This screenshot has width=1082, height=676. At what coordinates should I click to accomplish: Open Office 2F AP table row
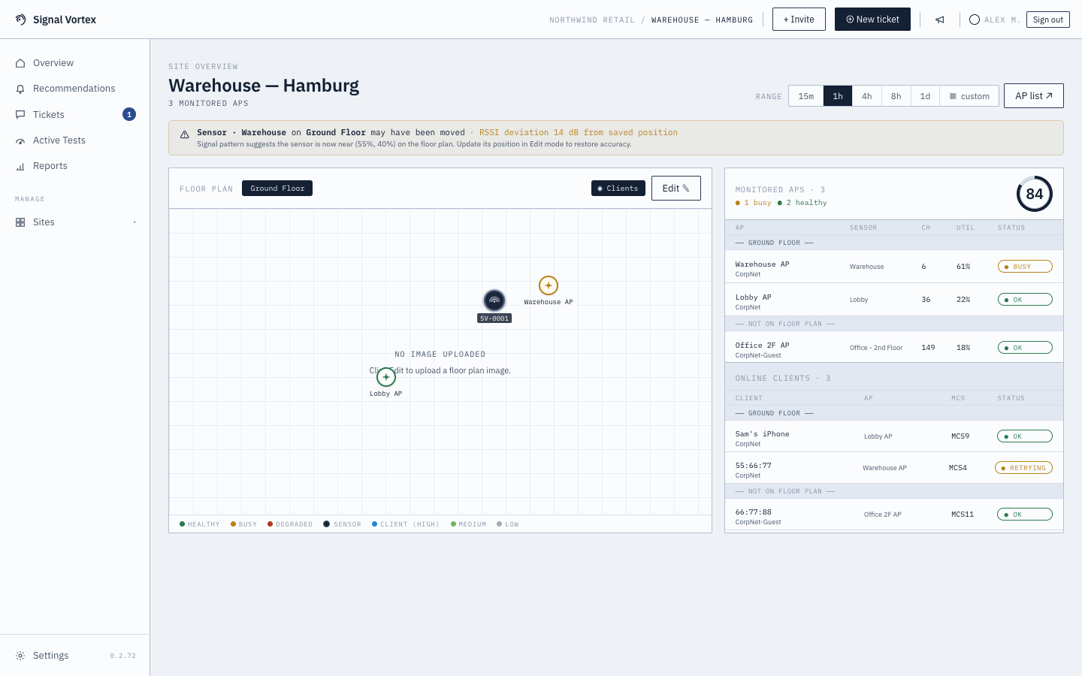click(894, 348)
